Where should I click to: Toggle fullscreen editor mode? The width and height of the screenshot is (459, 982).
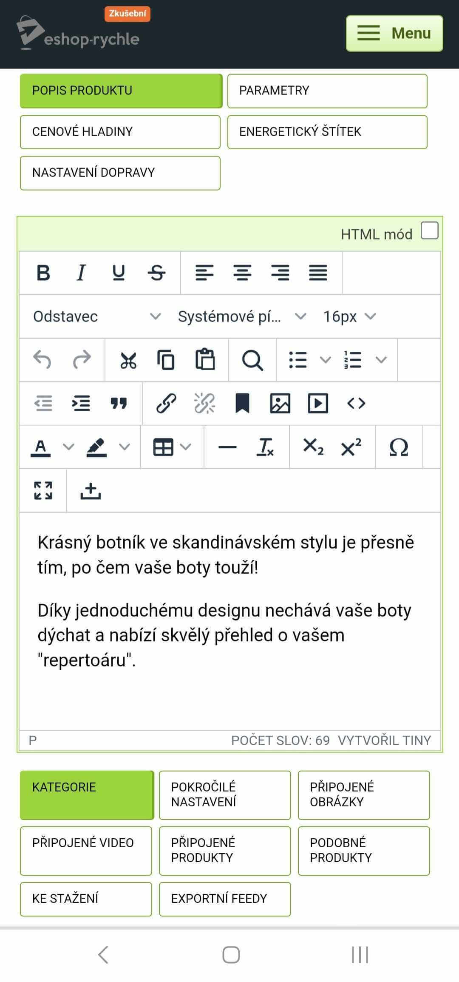click(x=43, y=490)
